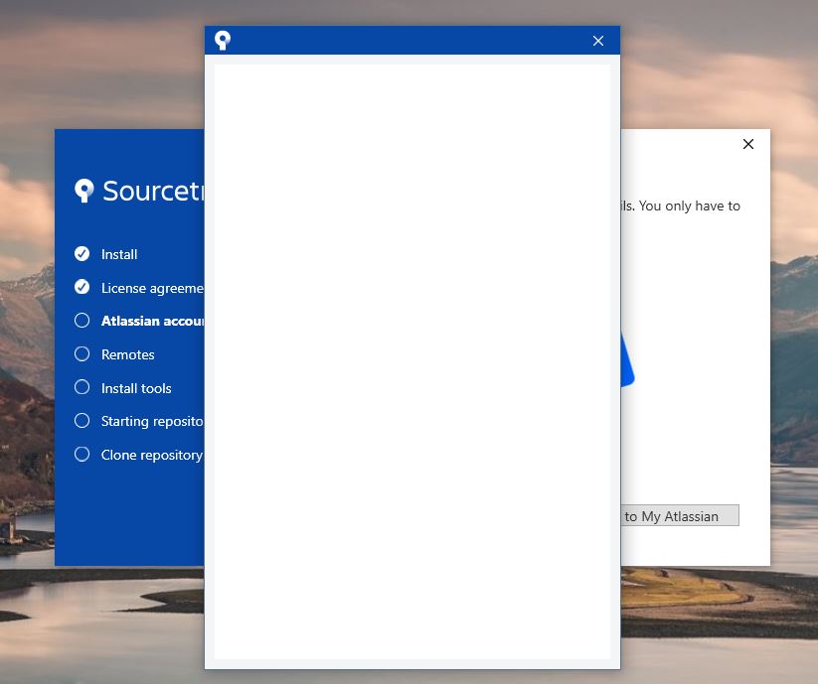Select the Atlassian account step circle
818x684 pixels.
click(x=82, y=321)
